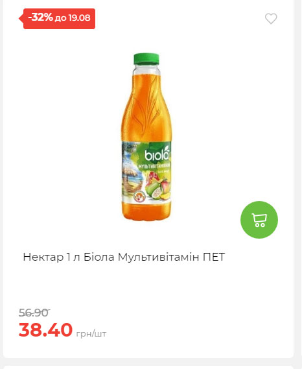Click the crossed-out old price 56.90
The height and width of the screenshot is (369, 302).
(x=34, y=313)
